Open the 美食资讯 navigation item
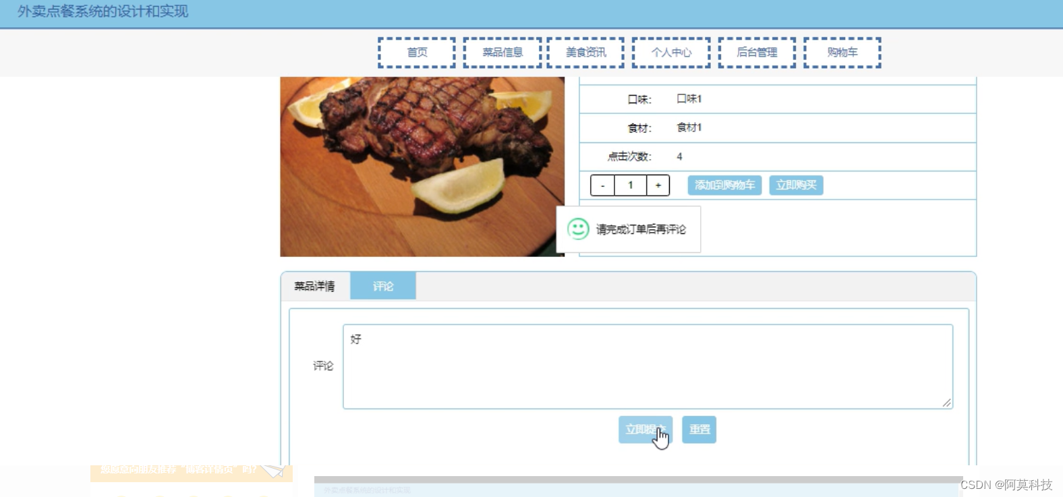This screenshot has width=1063, height=497. 585,53
